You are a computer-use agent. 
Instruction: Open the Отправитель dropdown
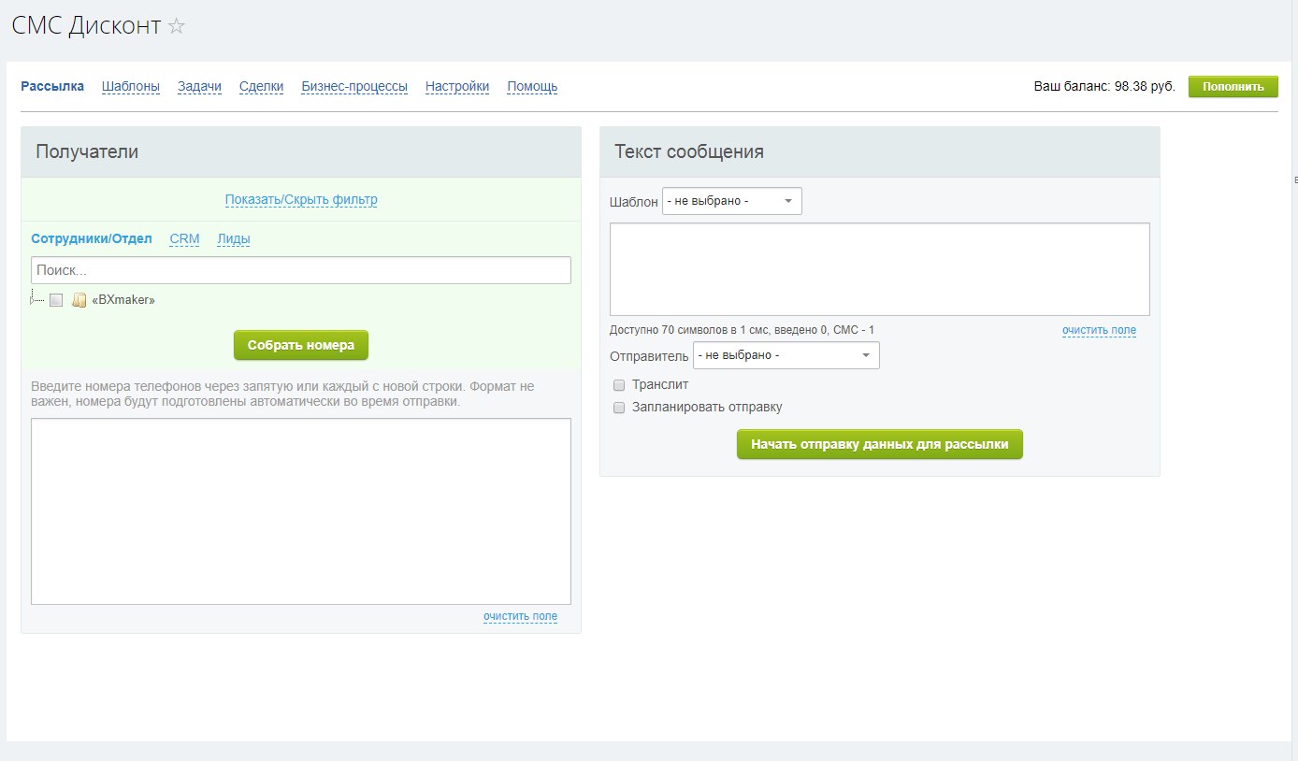[786, 355]
